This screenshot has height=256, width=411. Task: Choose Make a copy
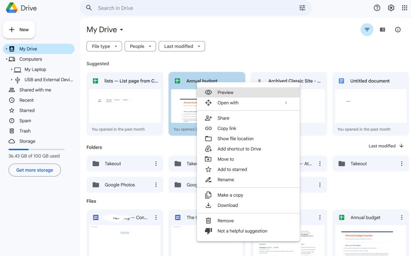(x=248, y=195)
